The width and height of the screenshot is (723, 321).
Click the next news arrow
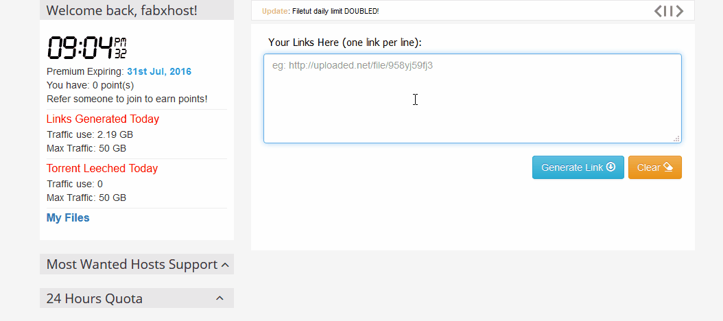click(x=679, y=11)
